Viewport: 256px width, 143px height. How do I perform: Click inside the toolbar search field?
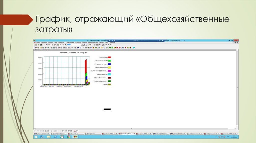click(74, 45)
